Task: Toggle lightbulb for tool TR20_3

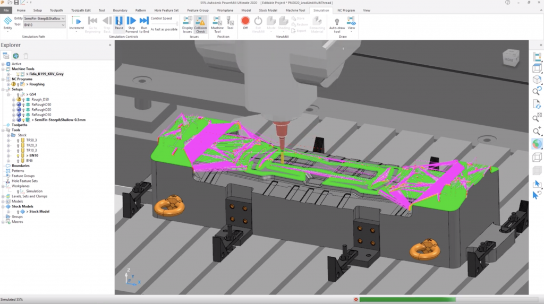Action: pos(18,145)
